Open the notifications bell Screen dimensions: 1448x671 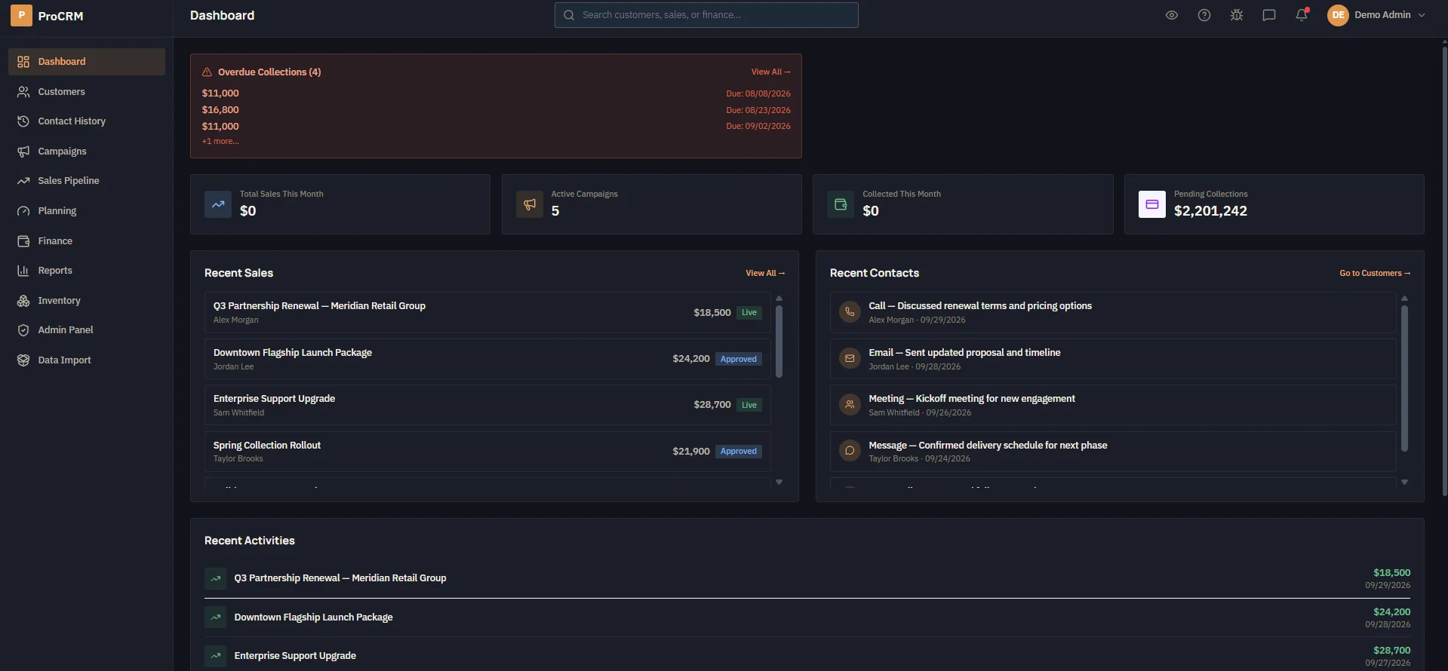tap(1302, 15)
